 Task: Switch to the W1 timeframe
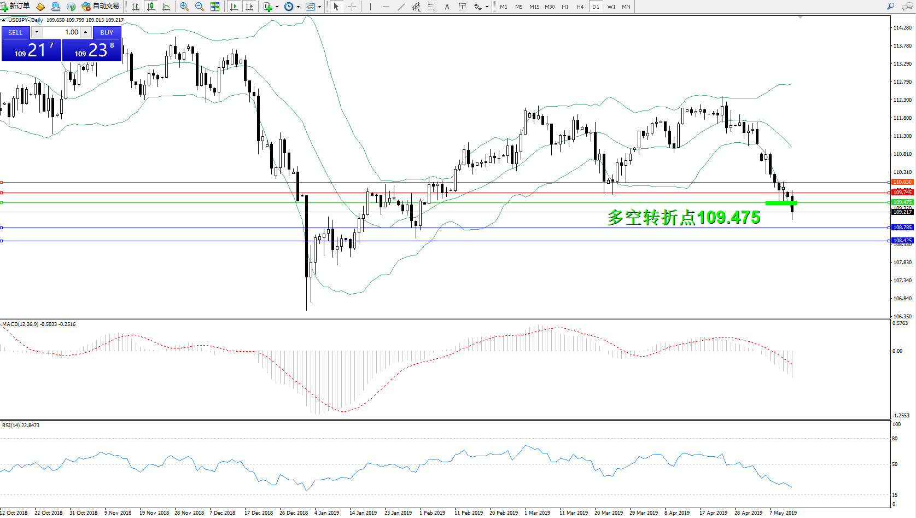611,7
